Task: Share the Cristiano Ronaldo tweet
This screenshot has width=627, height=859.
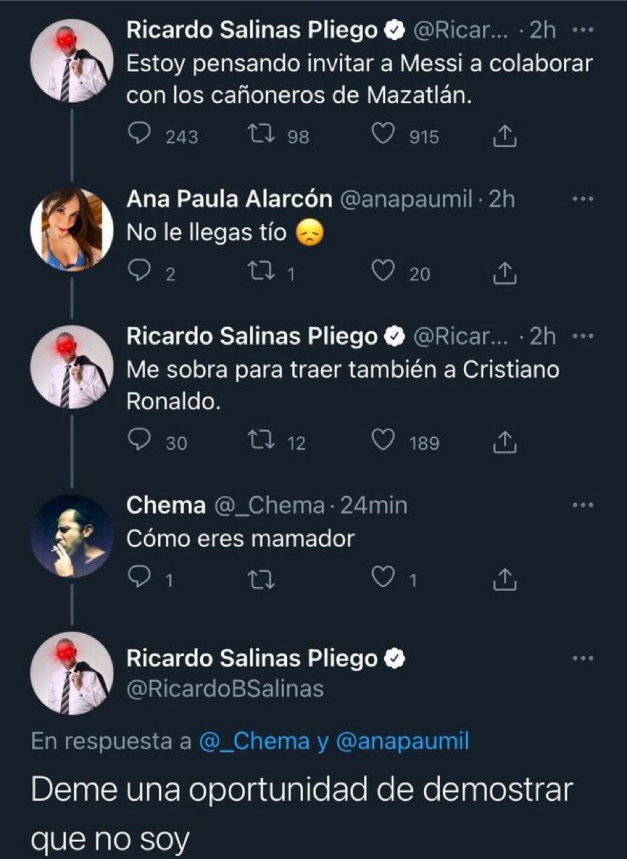Action: click(x=505, y=441)
